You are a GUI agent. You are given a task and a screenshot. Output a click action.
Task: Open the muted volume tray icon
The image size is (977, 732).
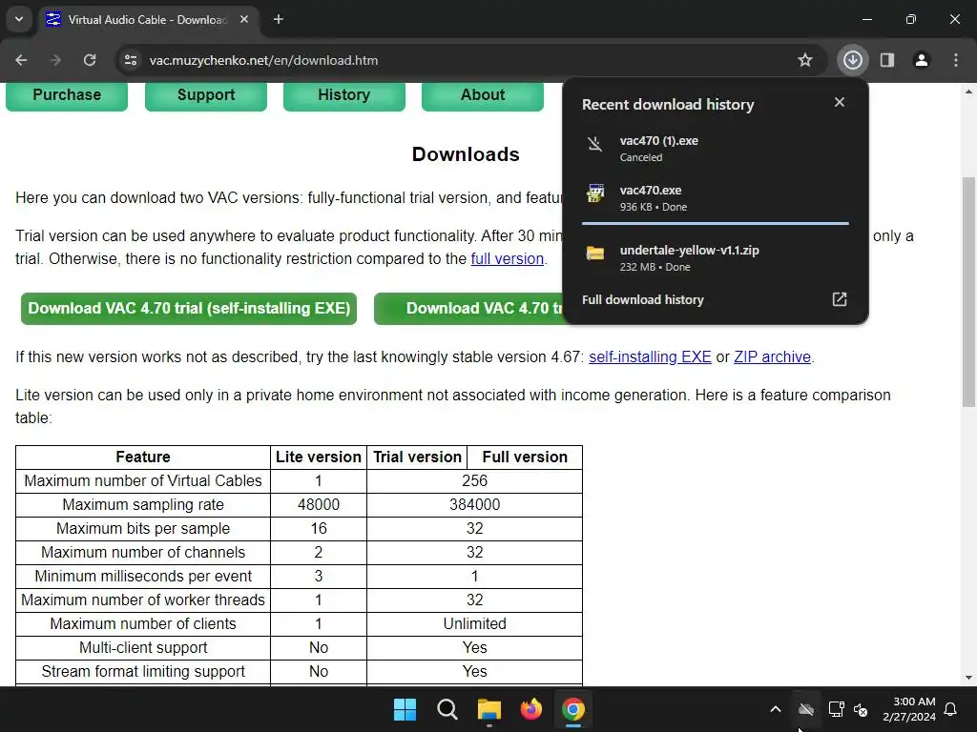pyautogui.click(x=861, y=709)
